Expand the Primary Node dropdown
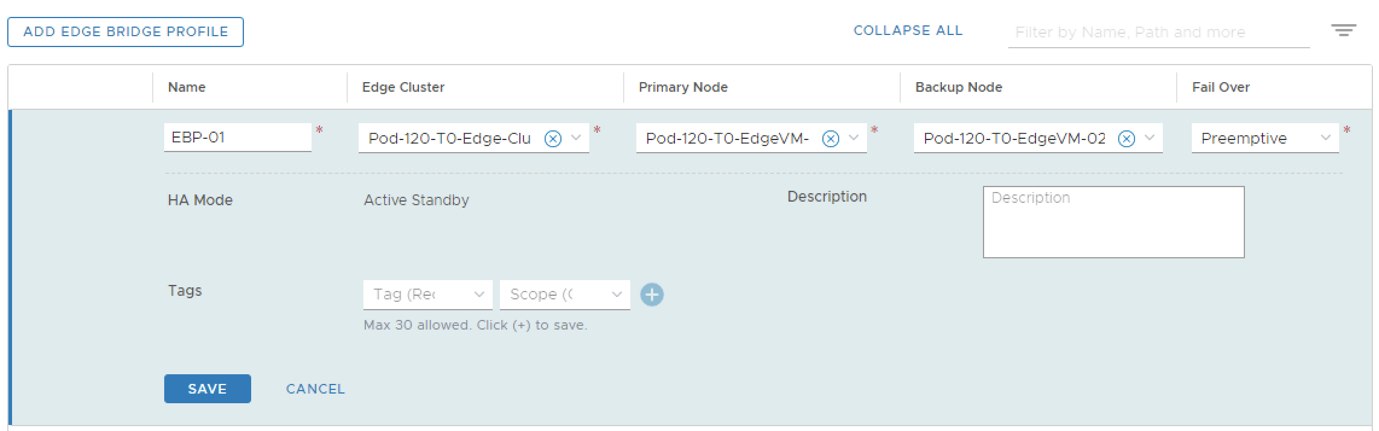This screenshot has height=431, width=1379. [x=854, y=138]
